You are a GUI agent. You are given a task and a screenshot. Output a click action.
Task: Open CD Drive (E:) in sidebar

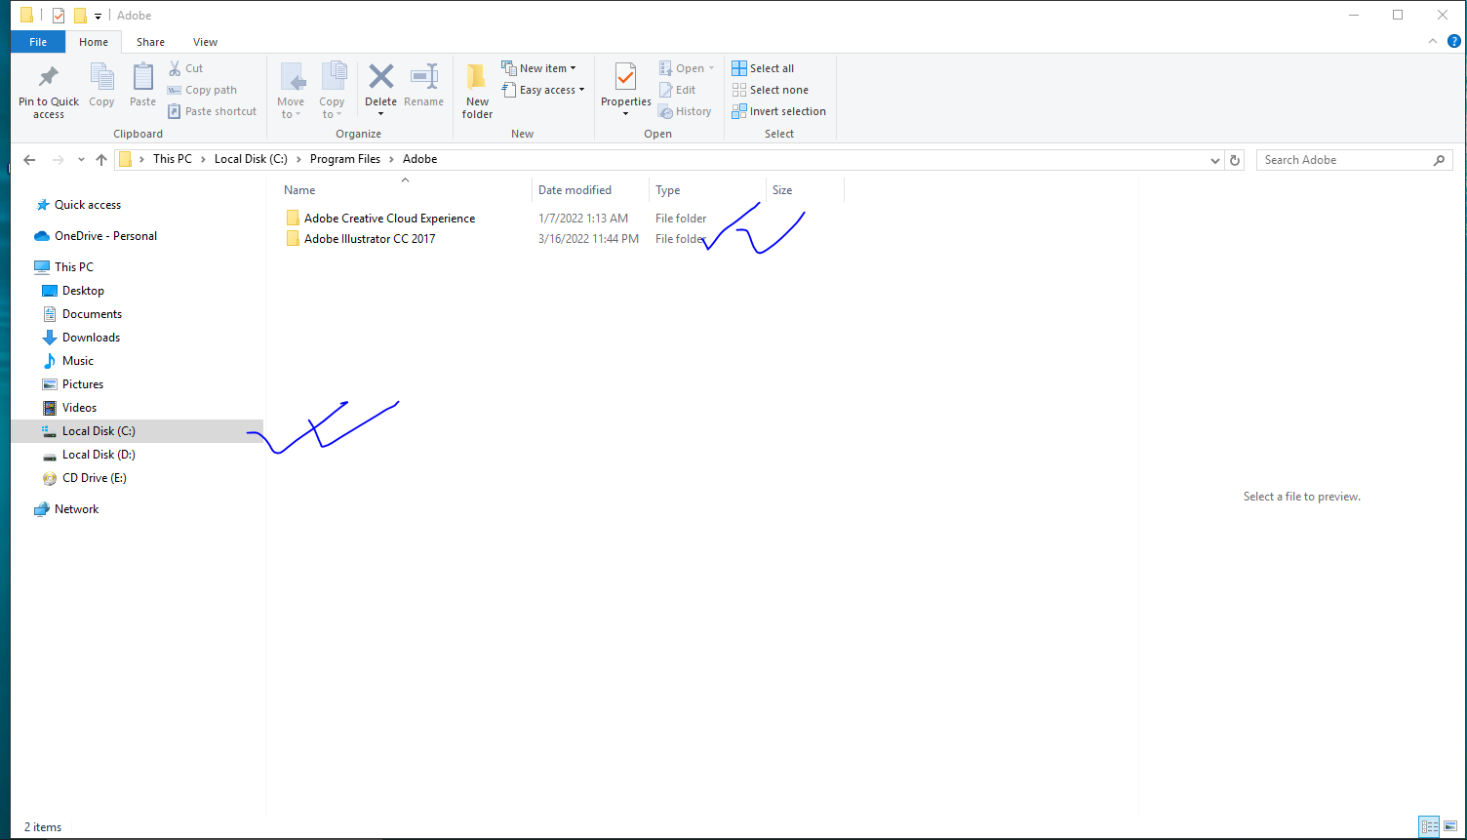(x=94, y=478)
